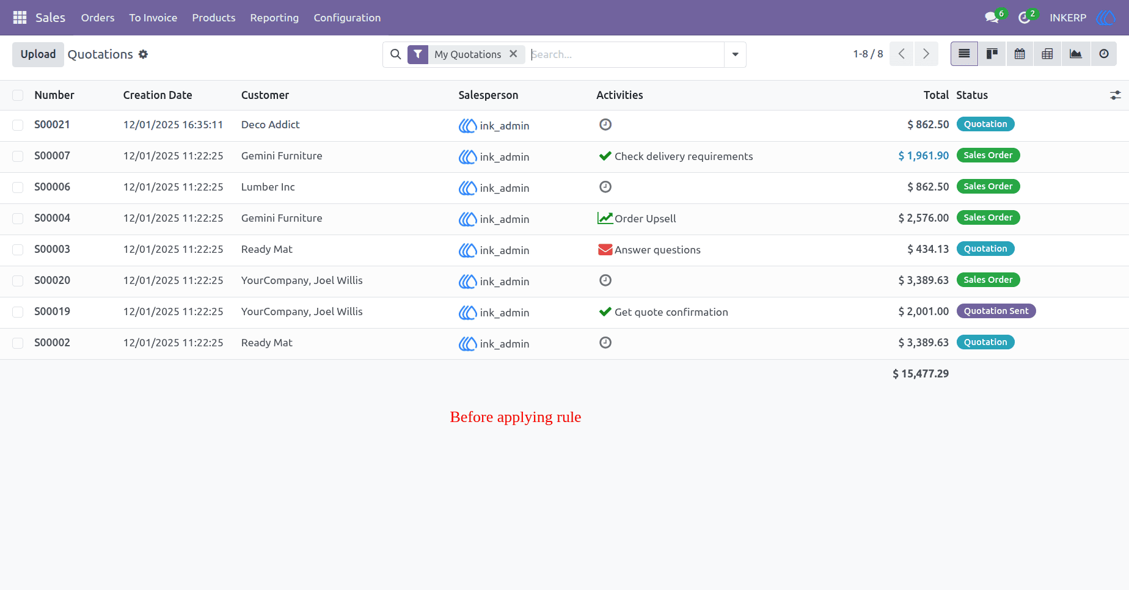Open the Quotations gear actions menu

click(x=144, y=54)
